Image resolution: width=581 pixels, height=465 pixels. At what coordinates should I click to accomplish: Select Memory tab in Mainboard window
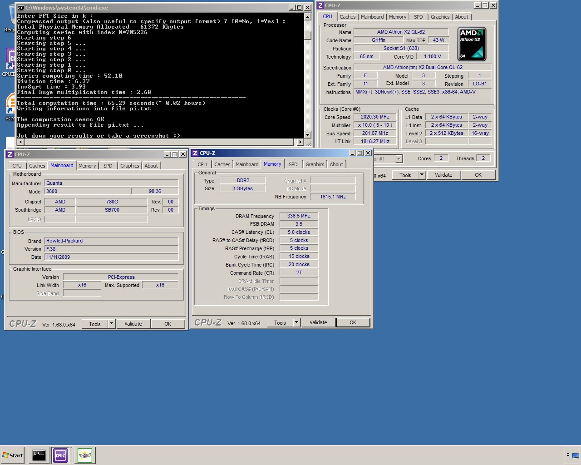(87, 166)
